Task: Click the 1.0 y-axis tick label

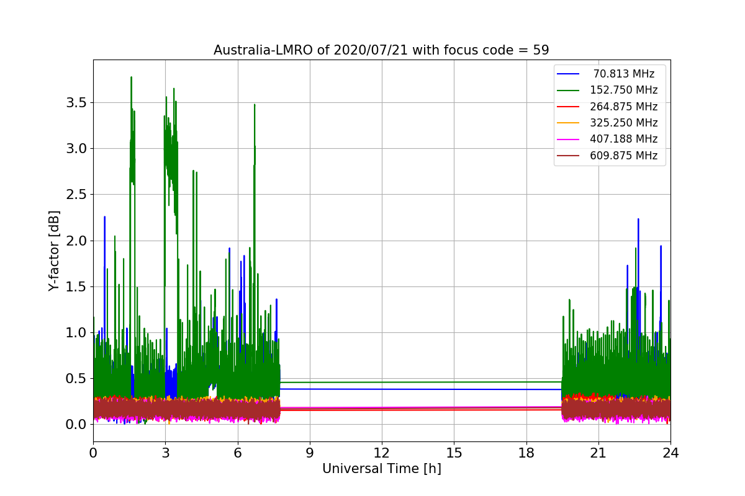Action: 76,332
